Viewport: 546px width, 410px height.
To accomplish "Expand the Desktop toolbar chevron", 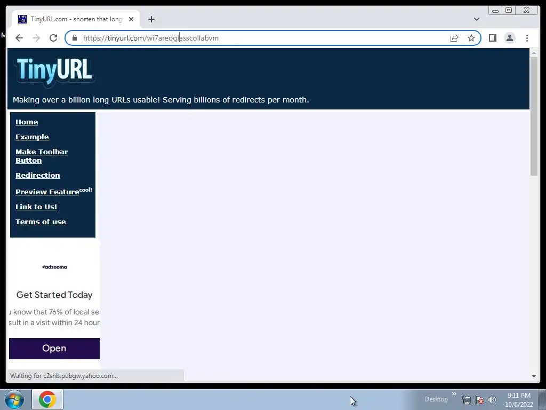I will 454,394.
